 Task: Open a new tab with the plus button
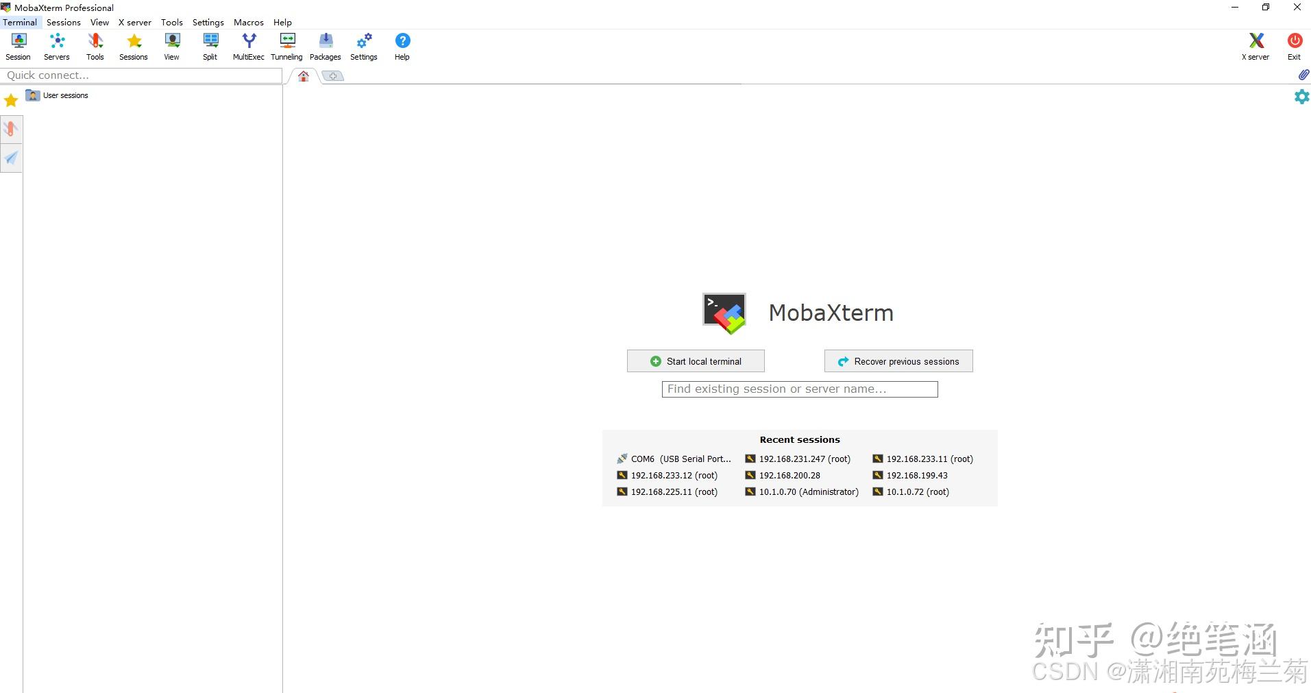click(x=333, y=76)
